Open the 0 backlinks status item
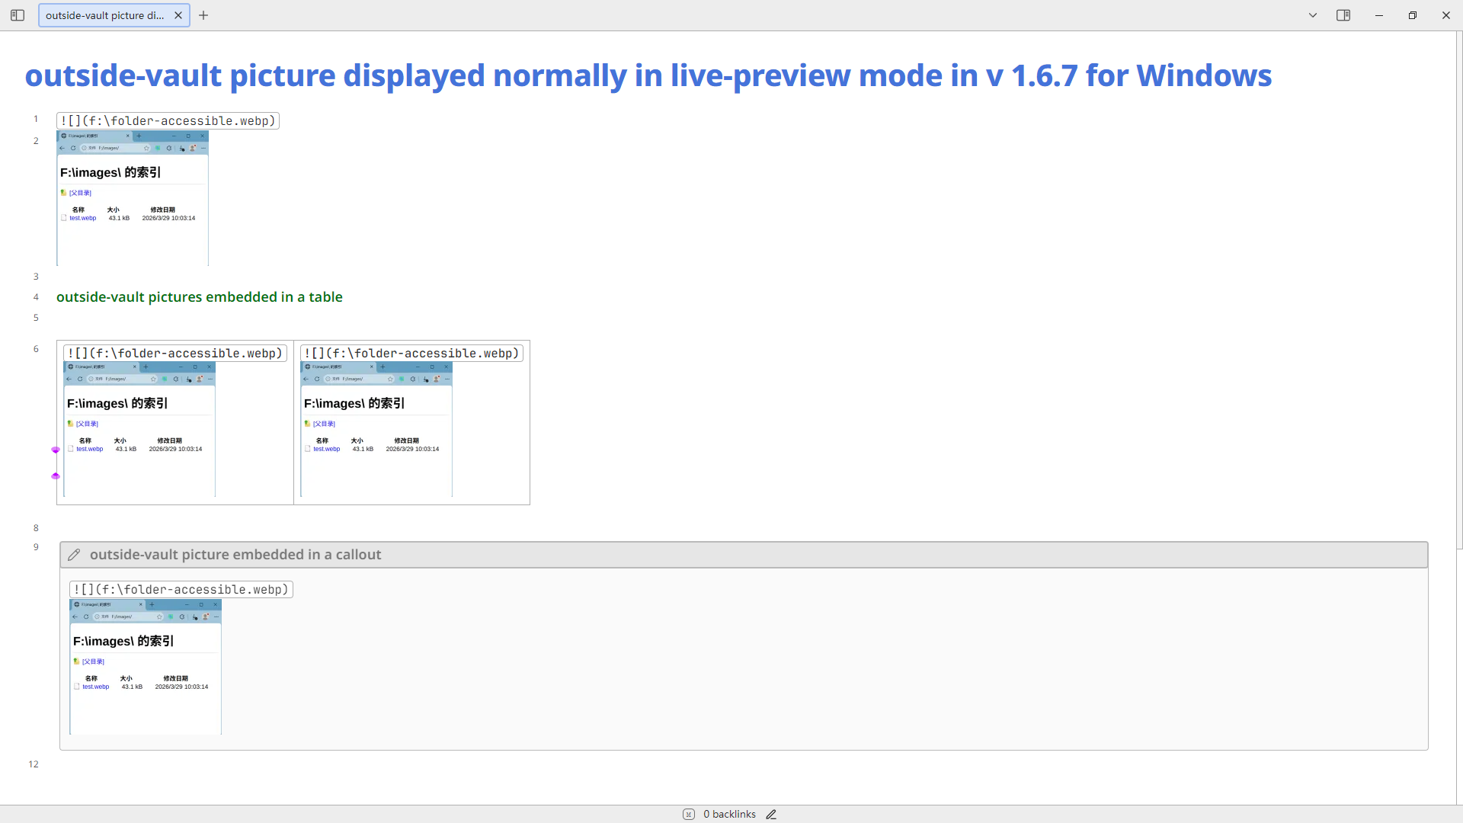The width and height of the screenshot is (1463, 823). 729,815
